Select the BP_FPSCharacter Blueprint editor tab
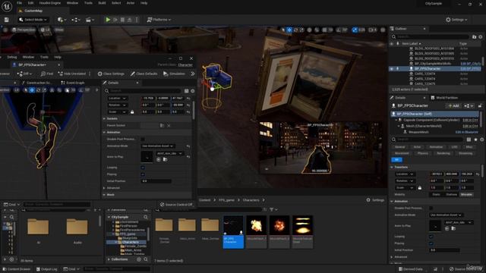This screenshot has width=486, height=273. 32,64
